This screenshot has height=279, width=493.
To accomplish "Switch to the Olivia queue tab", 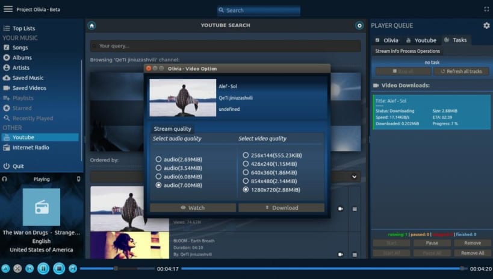I will tap(387, 40).
